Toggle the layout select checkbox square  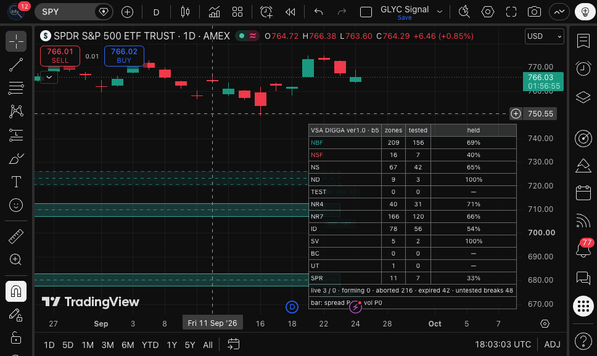(366, 12)
